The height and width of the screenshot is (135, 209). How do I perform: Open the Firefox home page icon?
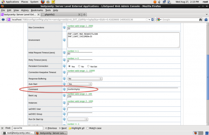[206, 20]
